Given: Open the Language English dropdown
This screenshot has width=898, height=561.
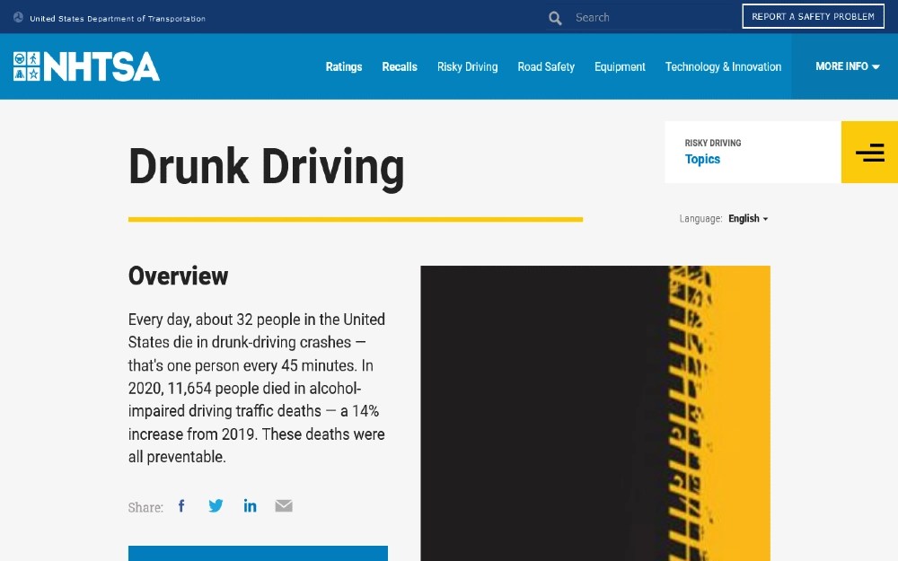Looking at the screenshot, I should pyautogui.click(x=748, y=219).
